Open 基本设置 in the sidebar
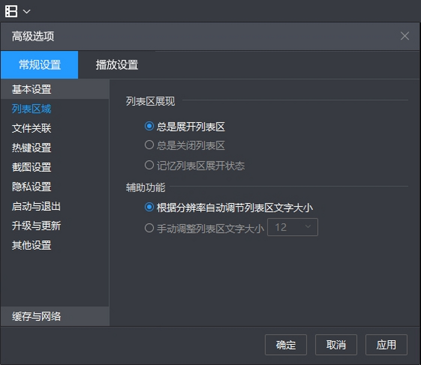Viewport: 421px width, 365px height. coord(32,89)
